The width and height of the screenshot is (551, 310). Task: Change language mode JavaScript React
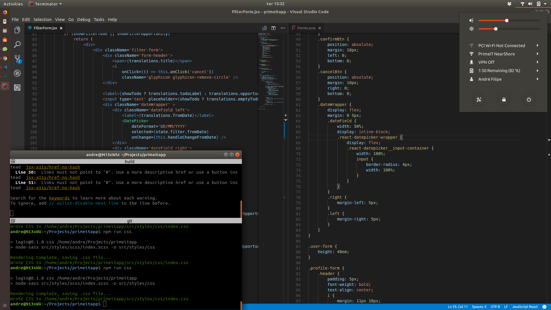coord(525,307)
